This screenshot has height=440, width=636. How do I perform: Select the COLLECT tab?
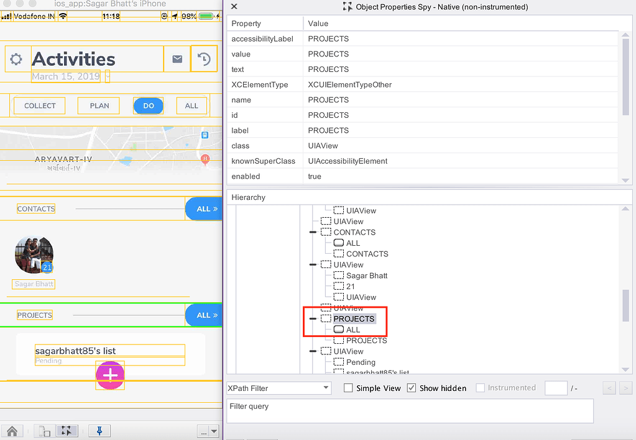39,106
